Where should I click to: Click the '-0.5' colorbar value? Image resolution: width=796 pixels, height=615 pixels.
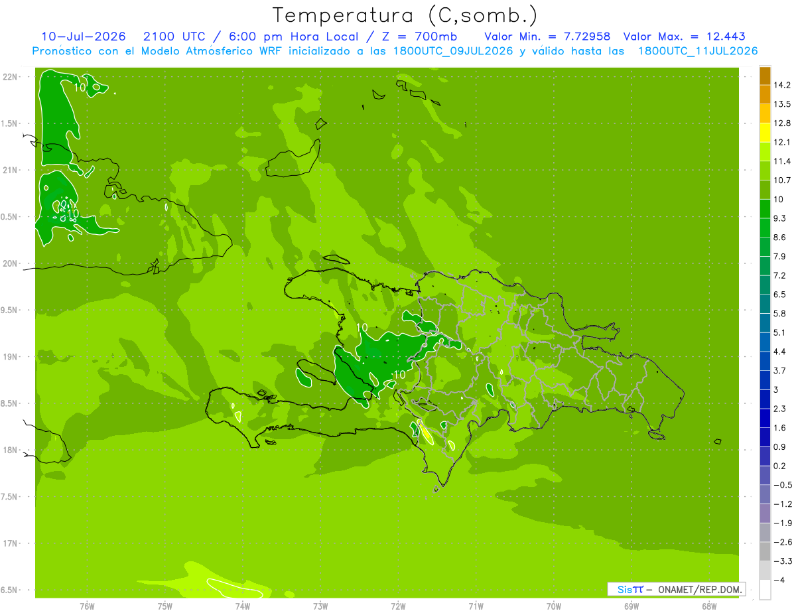[782, 484]
